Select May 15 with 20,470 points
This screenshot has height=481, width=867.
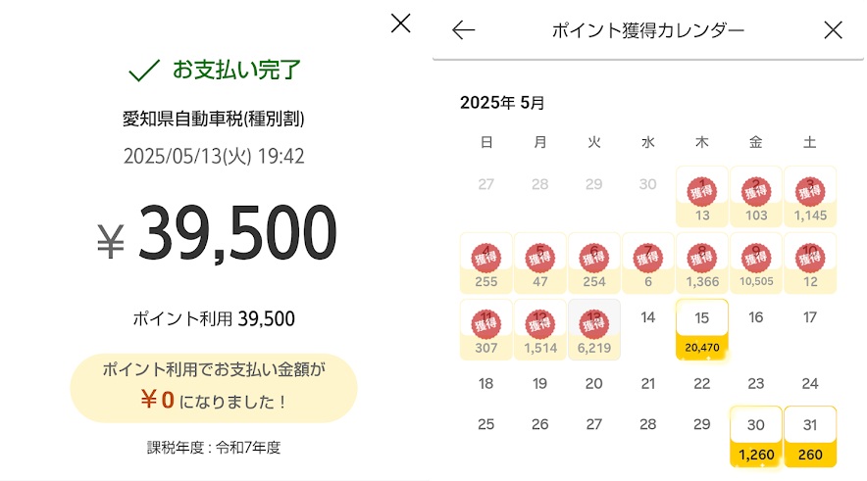click(701, 331)
